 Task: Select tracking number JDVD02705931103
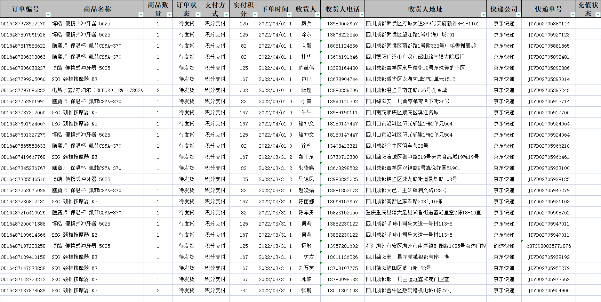[x=548, y=202]
